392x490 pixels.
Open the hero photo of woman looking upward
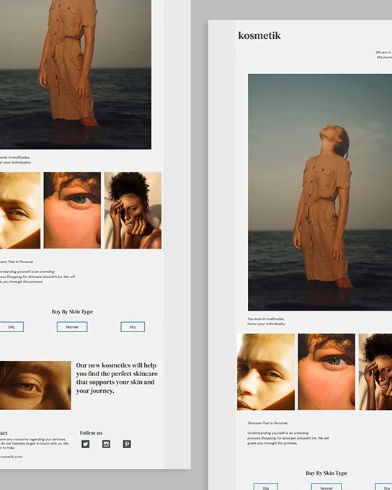tap(320, 192)
